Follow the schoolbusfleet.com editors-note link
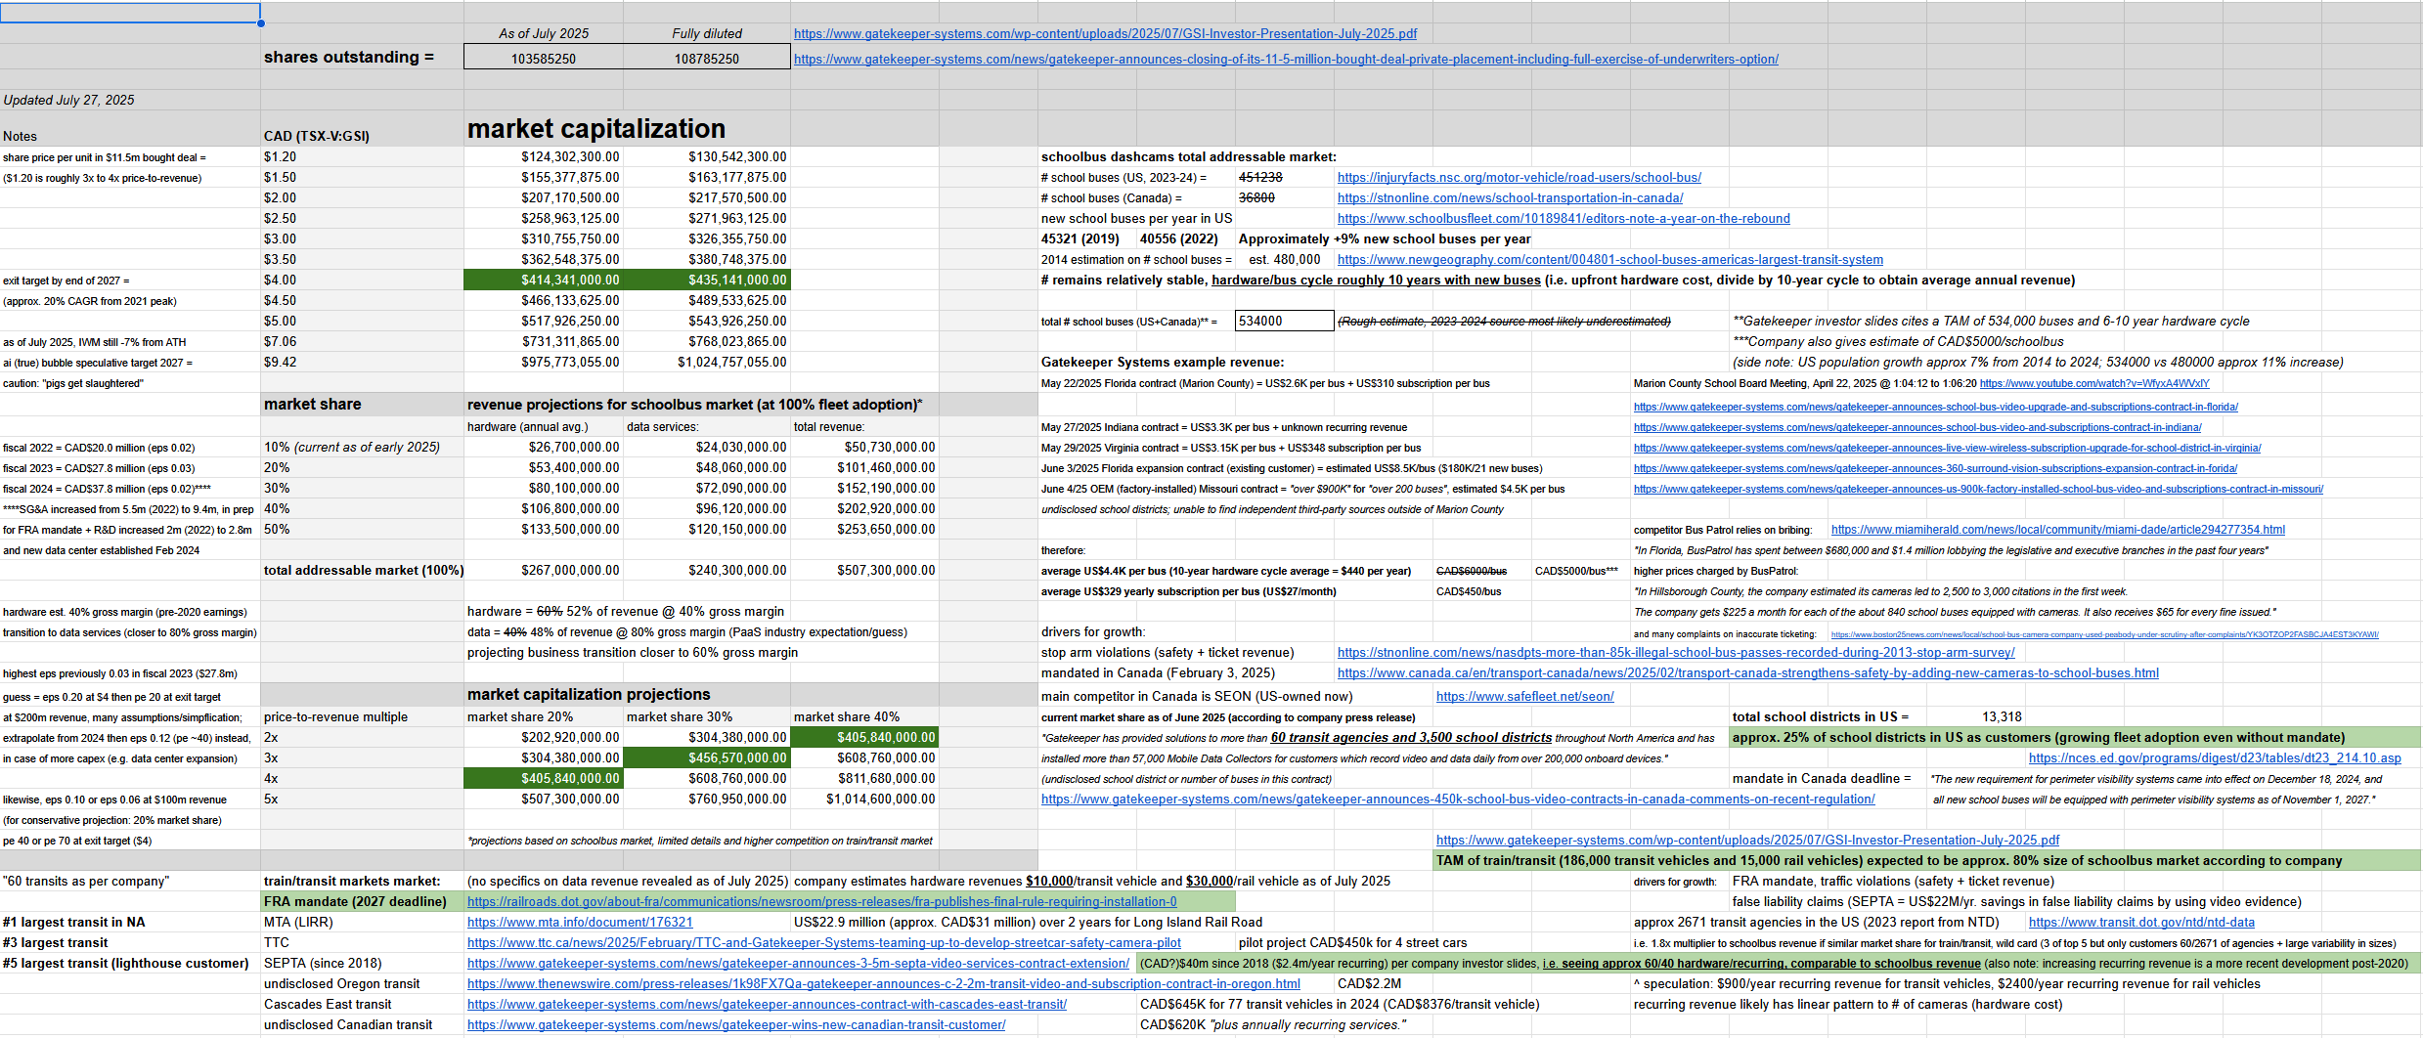This screenshot has height=1038, width=2423. 1564,219
